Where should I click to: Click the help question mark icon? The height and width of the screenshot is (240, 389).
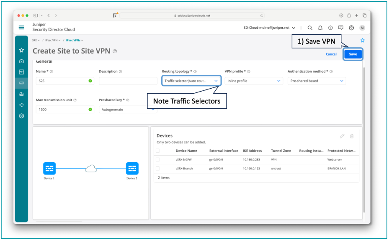[x=351, y=28]
